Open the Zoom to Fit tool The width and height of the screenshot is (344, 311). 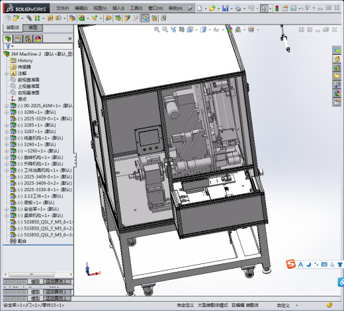click(x=157, y=29)
